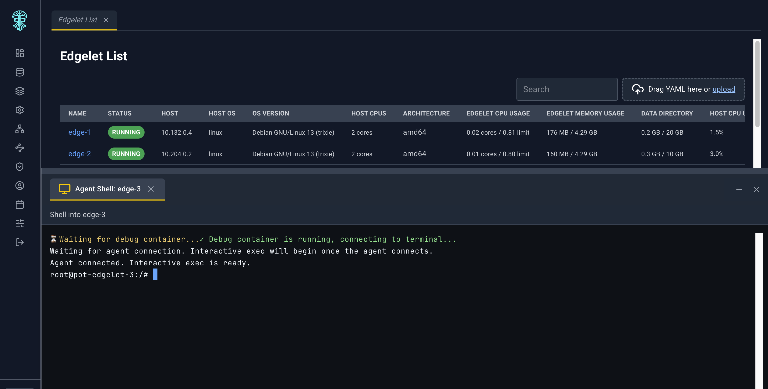Image resolution: width=768 pixels, height=389 pixels.
Task: Open the gear settings icon in sidebar
Action: (x=20, y=110)
